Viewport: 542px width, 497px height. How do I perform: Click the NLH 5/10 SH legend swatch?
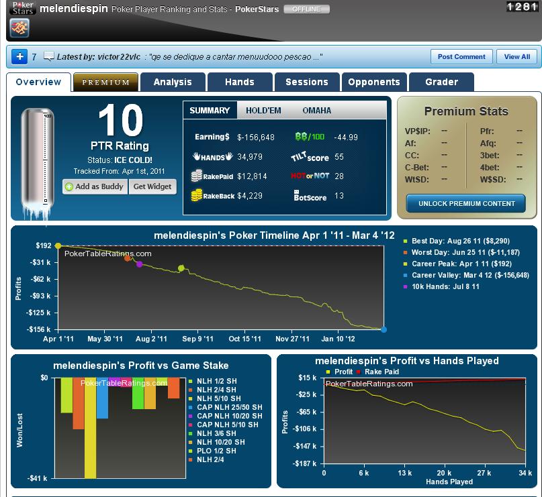pos(191,398)
